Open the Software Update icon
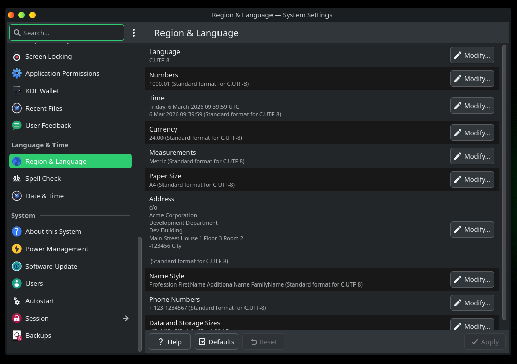517x364 pixels. pos(17,267)
